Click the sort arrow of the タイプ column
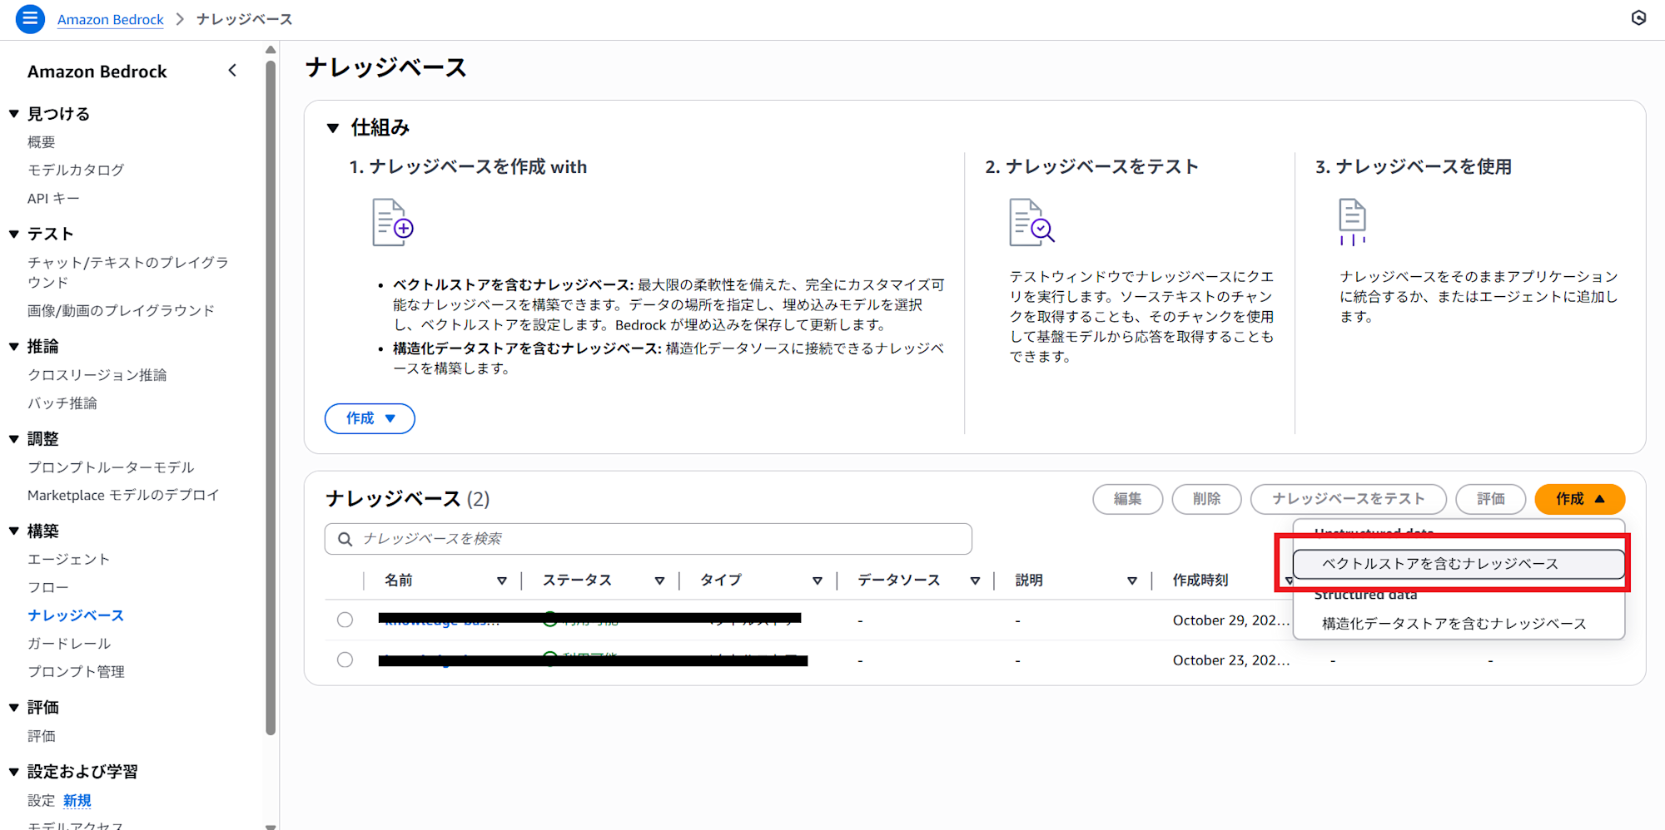 pos(818,581)
